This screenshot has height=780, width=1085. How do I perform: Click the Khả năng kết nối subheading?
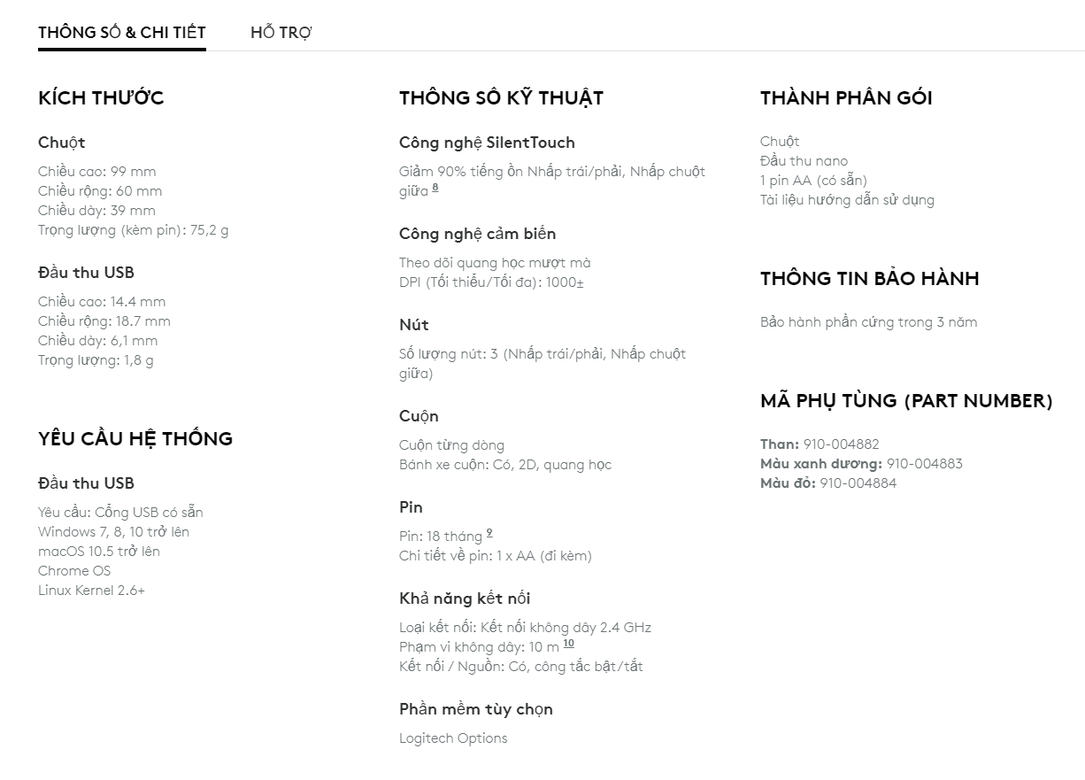tap(465, 599)
